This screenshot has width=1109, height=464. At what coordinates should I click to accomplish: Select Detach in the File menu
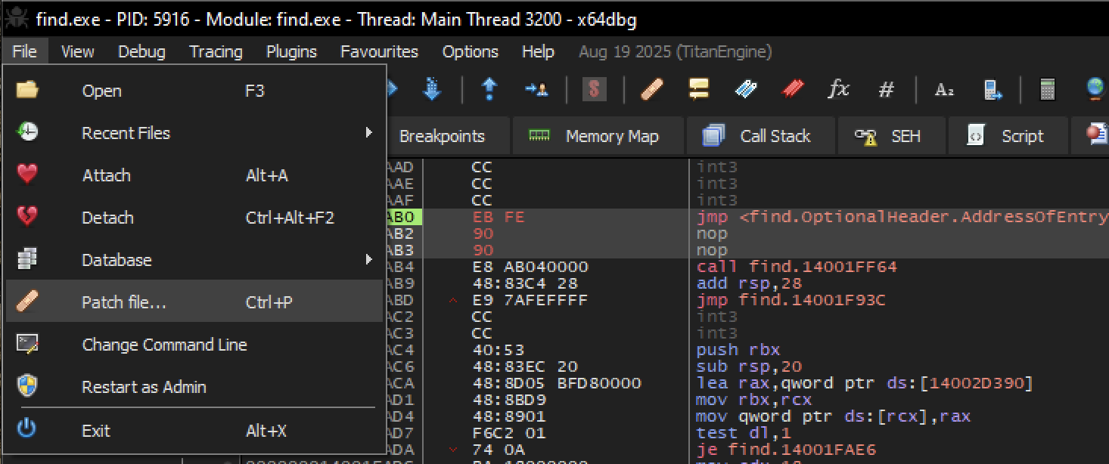(x=194, y=218)
